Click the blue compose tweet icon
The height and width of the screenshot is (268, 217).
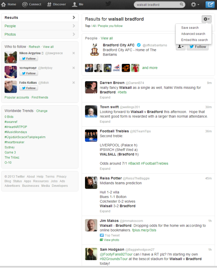coord(210,4)
